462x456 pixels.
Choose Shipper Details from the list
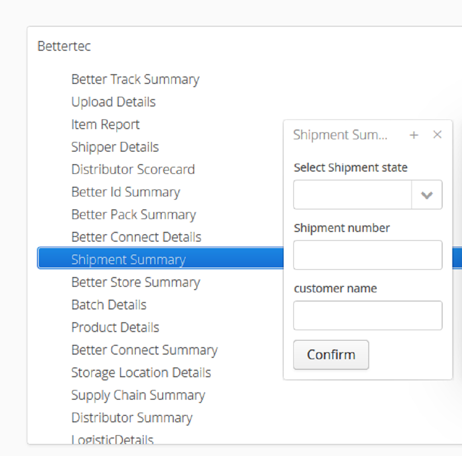[x=115, y=147]
